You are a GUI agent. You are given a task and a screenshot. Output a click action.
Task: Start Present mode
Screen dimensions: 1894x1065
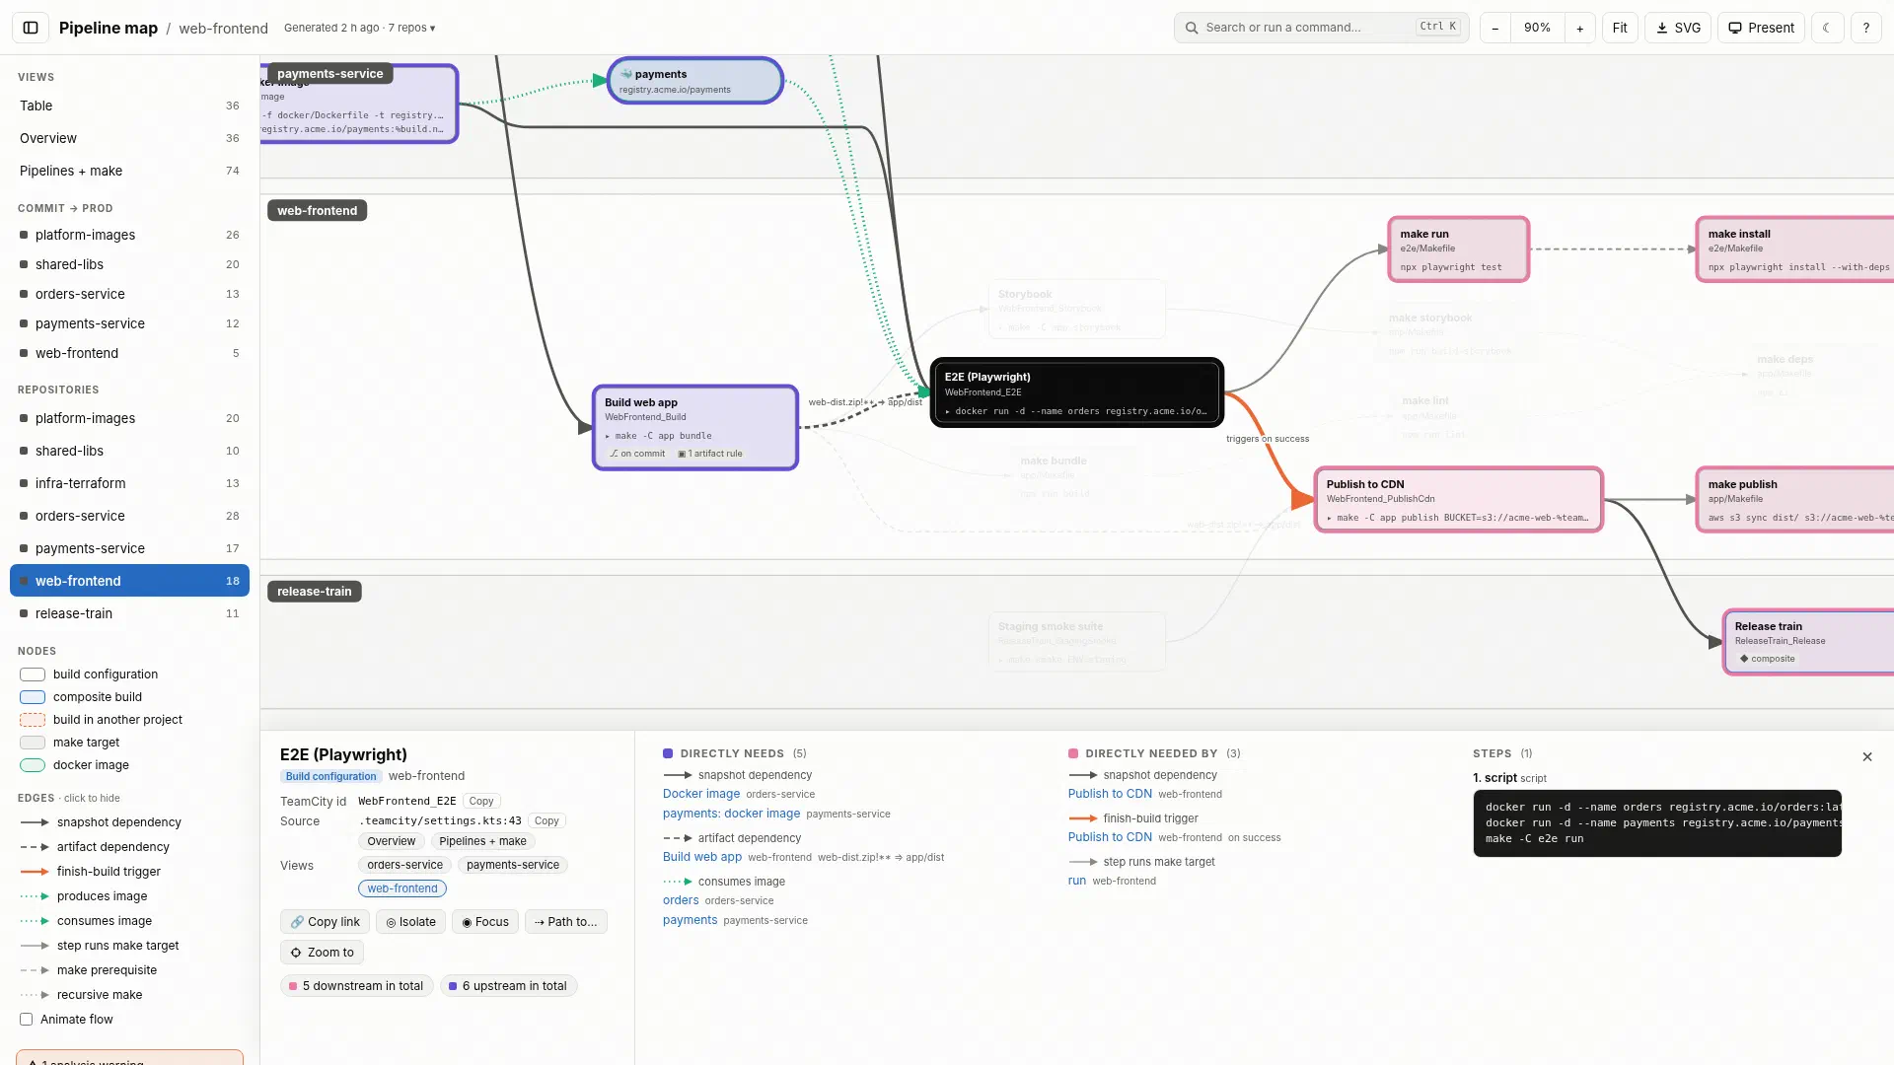pyautogui.click(x=1761, y=28)
